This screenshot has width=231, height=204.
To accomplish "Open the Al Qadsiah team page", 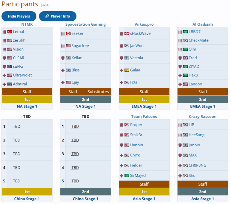I will 203,24.
